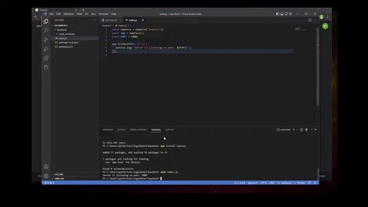Screen dimensions: 368x207
Task: Click the VS Code logo in title bar
Action: pos(45,14)
